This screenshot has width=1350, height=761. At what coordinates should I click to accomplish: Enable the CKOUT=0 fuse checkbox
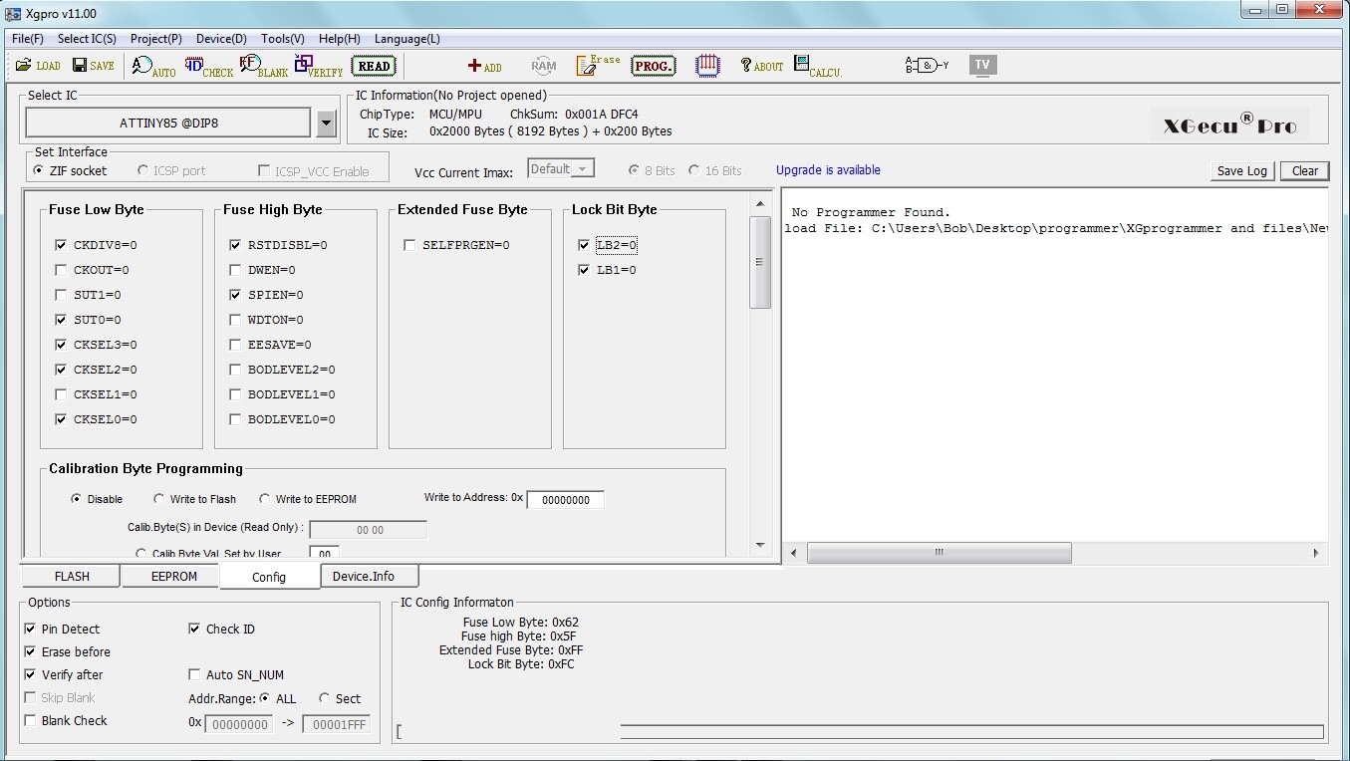coord(61,269)
